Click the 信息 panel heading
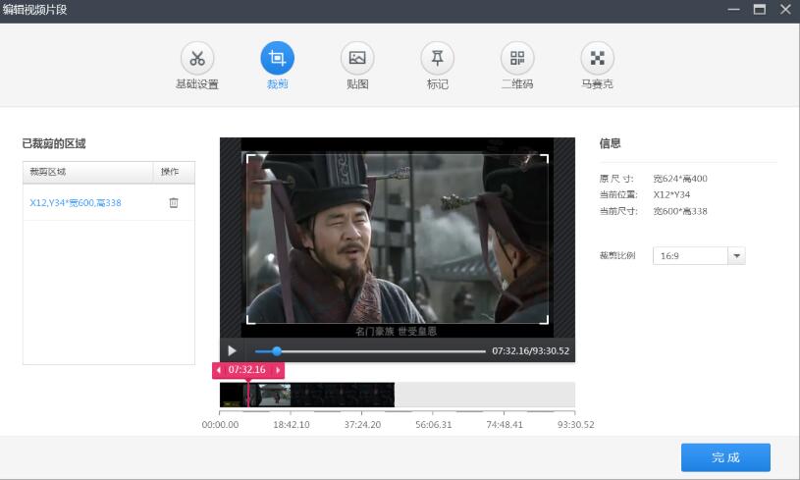800x480 pixels. tap(610, 143)
